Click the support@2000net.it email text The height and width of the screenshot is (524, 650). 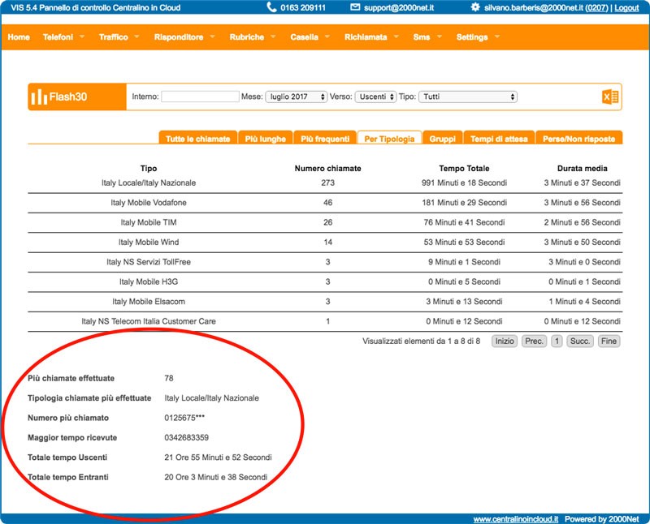point(399,7)
